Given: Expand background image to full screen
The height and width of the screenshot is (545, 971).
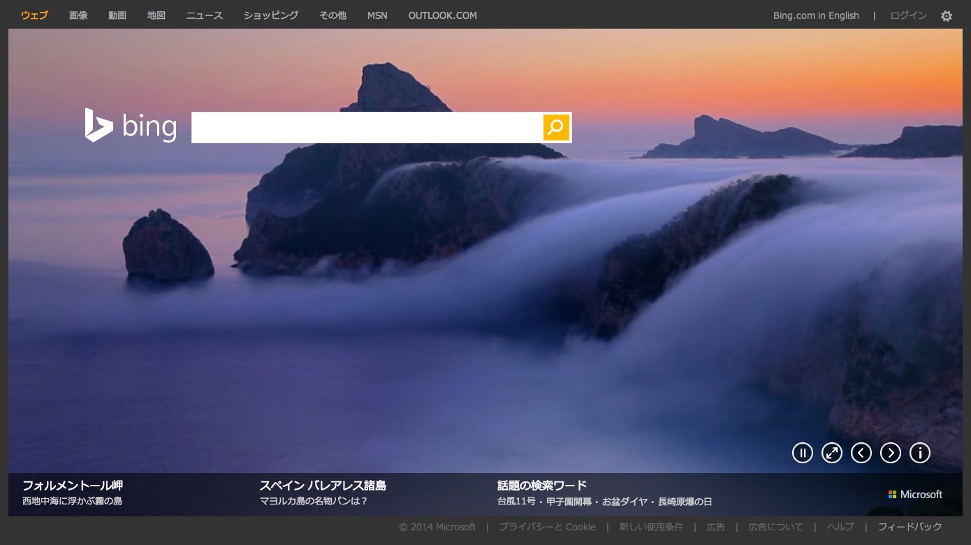Looking at the screenshot, I should [x=832, y=453].
